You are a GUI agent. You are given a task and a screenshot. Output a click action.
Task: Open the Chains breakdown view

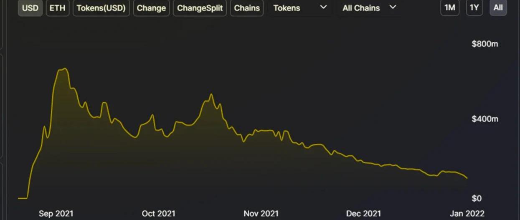click(247, 8)
